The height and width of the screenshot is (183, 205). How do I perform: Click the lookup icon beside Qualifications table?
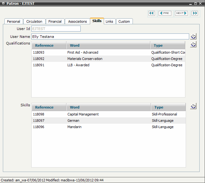(x=194, y=44)
